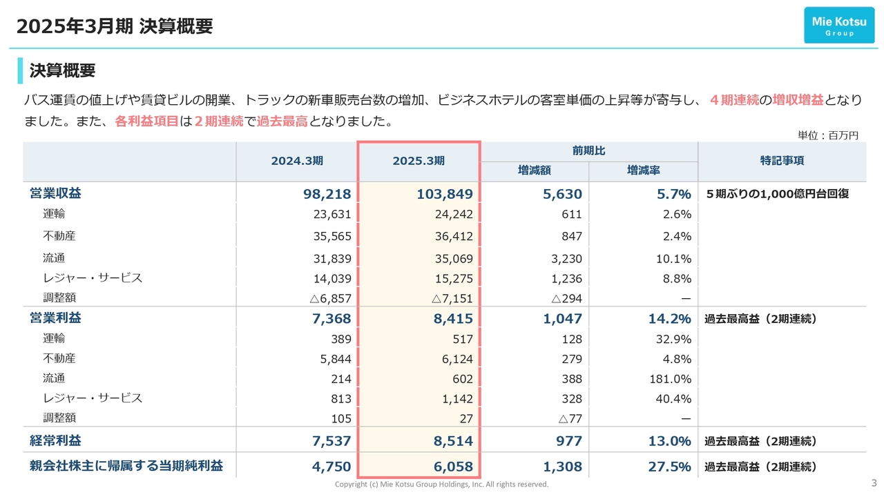Viewport: 884px width, 497px height.
Task: Click the note 5期ぶりの1,000億円台回復
Action: (x=779, y=194)
